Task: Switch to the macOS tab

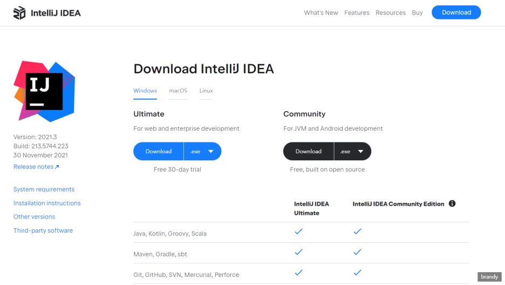Action: click(178, 91)
